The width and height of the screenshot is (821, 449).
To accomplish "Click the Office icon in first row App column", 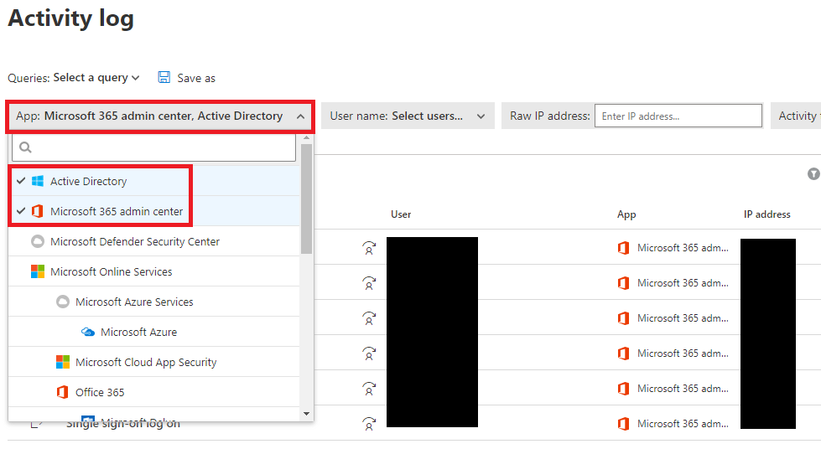I will coord(623,248).
